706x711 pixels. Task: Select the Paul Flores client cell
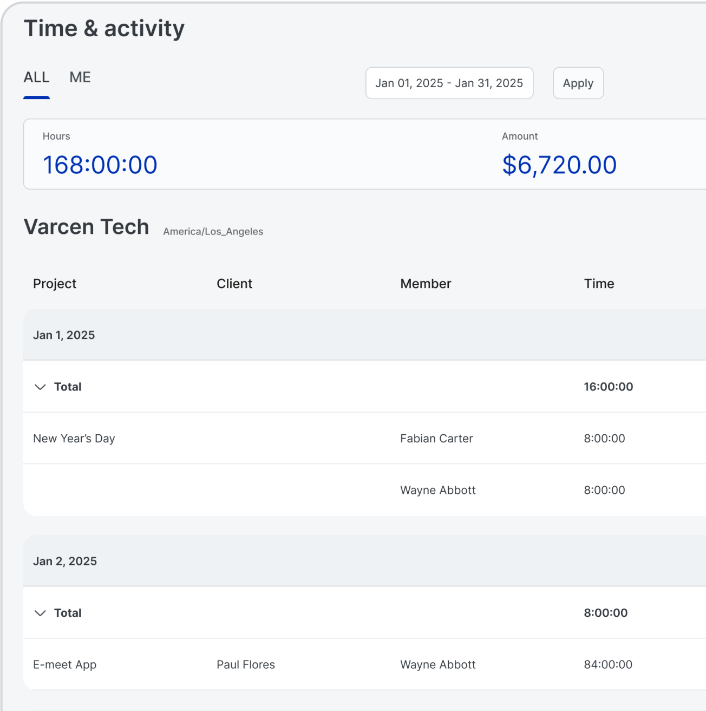(x=246, y=665)
